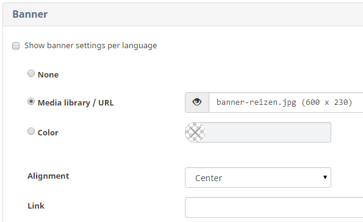363x222 pixels.
Task: Click the Center text in Alignment select
Action: pos(209,178)
